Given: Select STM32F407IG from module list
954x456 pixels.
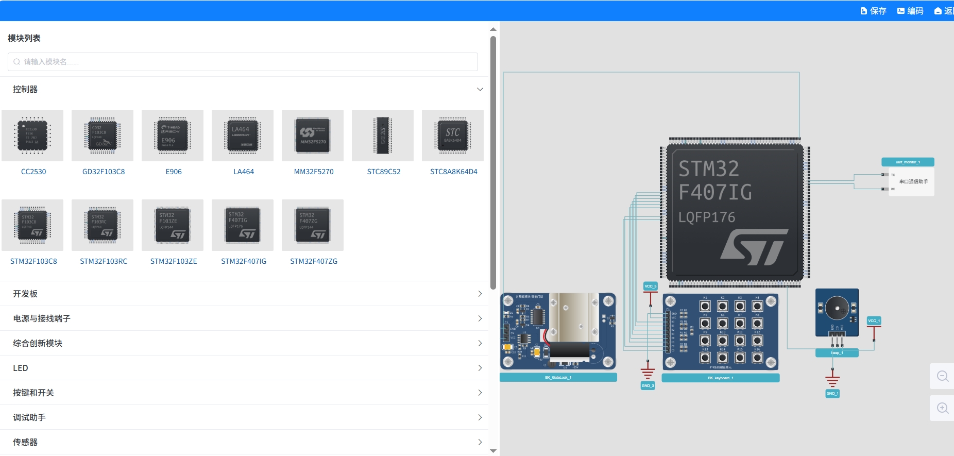Looking at the screenshot, I should (x=243, y=225).
